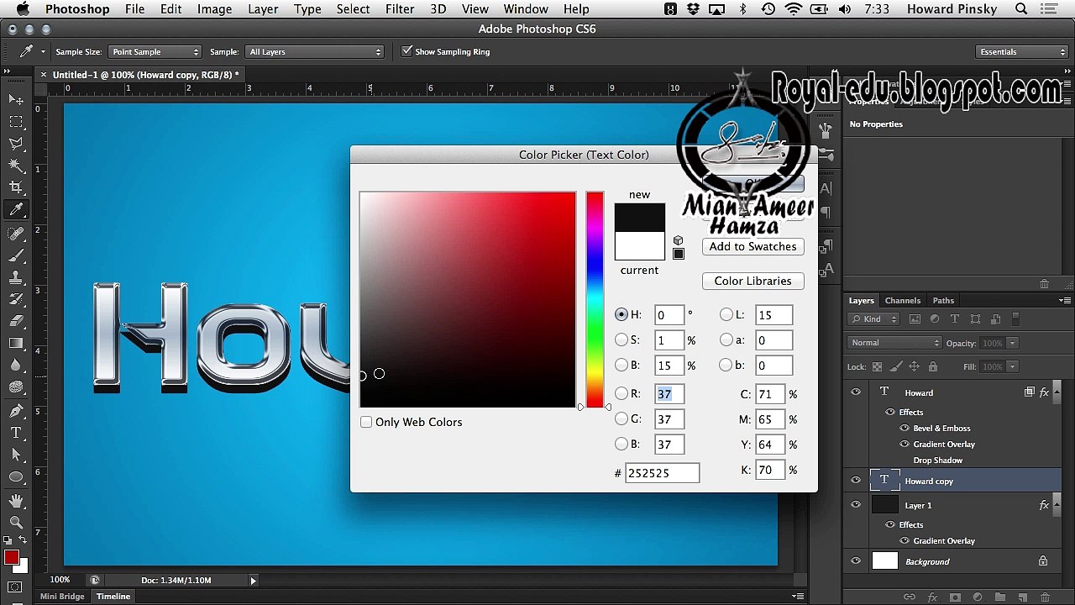This screenshot has width=1075, height=605.
Task: Select the Pen tool
Action: click(x=16, y=411)
